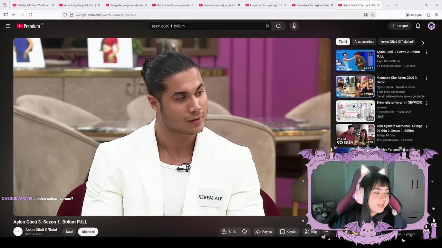
Task: Close the Amerika'ya Hoş Geldiniz tab
Action: [x=99, y=5]
